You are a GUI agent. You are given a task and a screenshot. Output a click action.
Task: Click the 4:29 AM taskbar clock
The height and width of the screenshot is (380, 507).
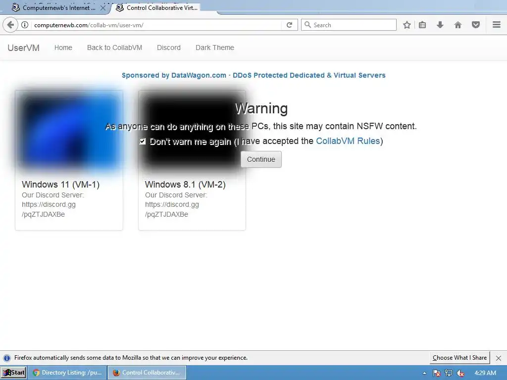pos(485,373)
